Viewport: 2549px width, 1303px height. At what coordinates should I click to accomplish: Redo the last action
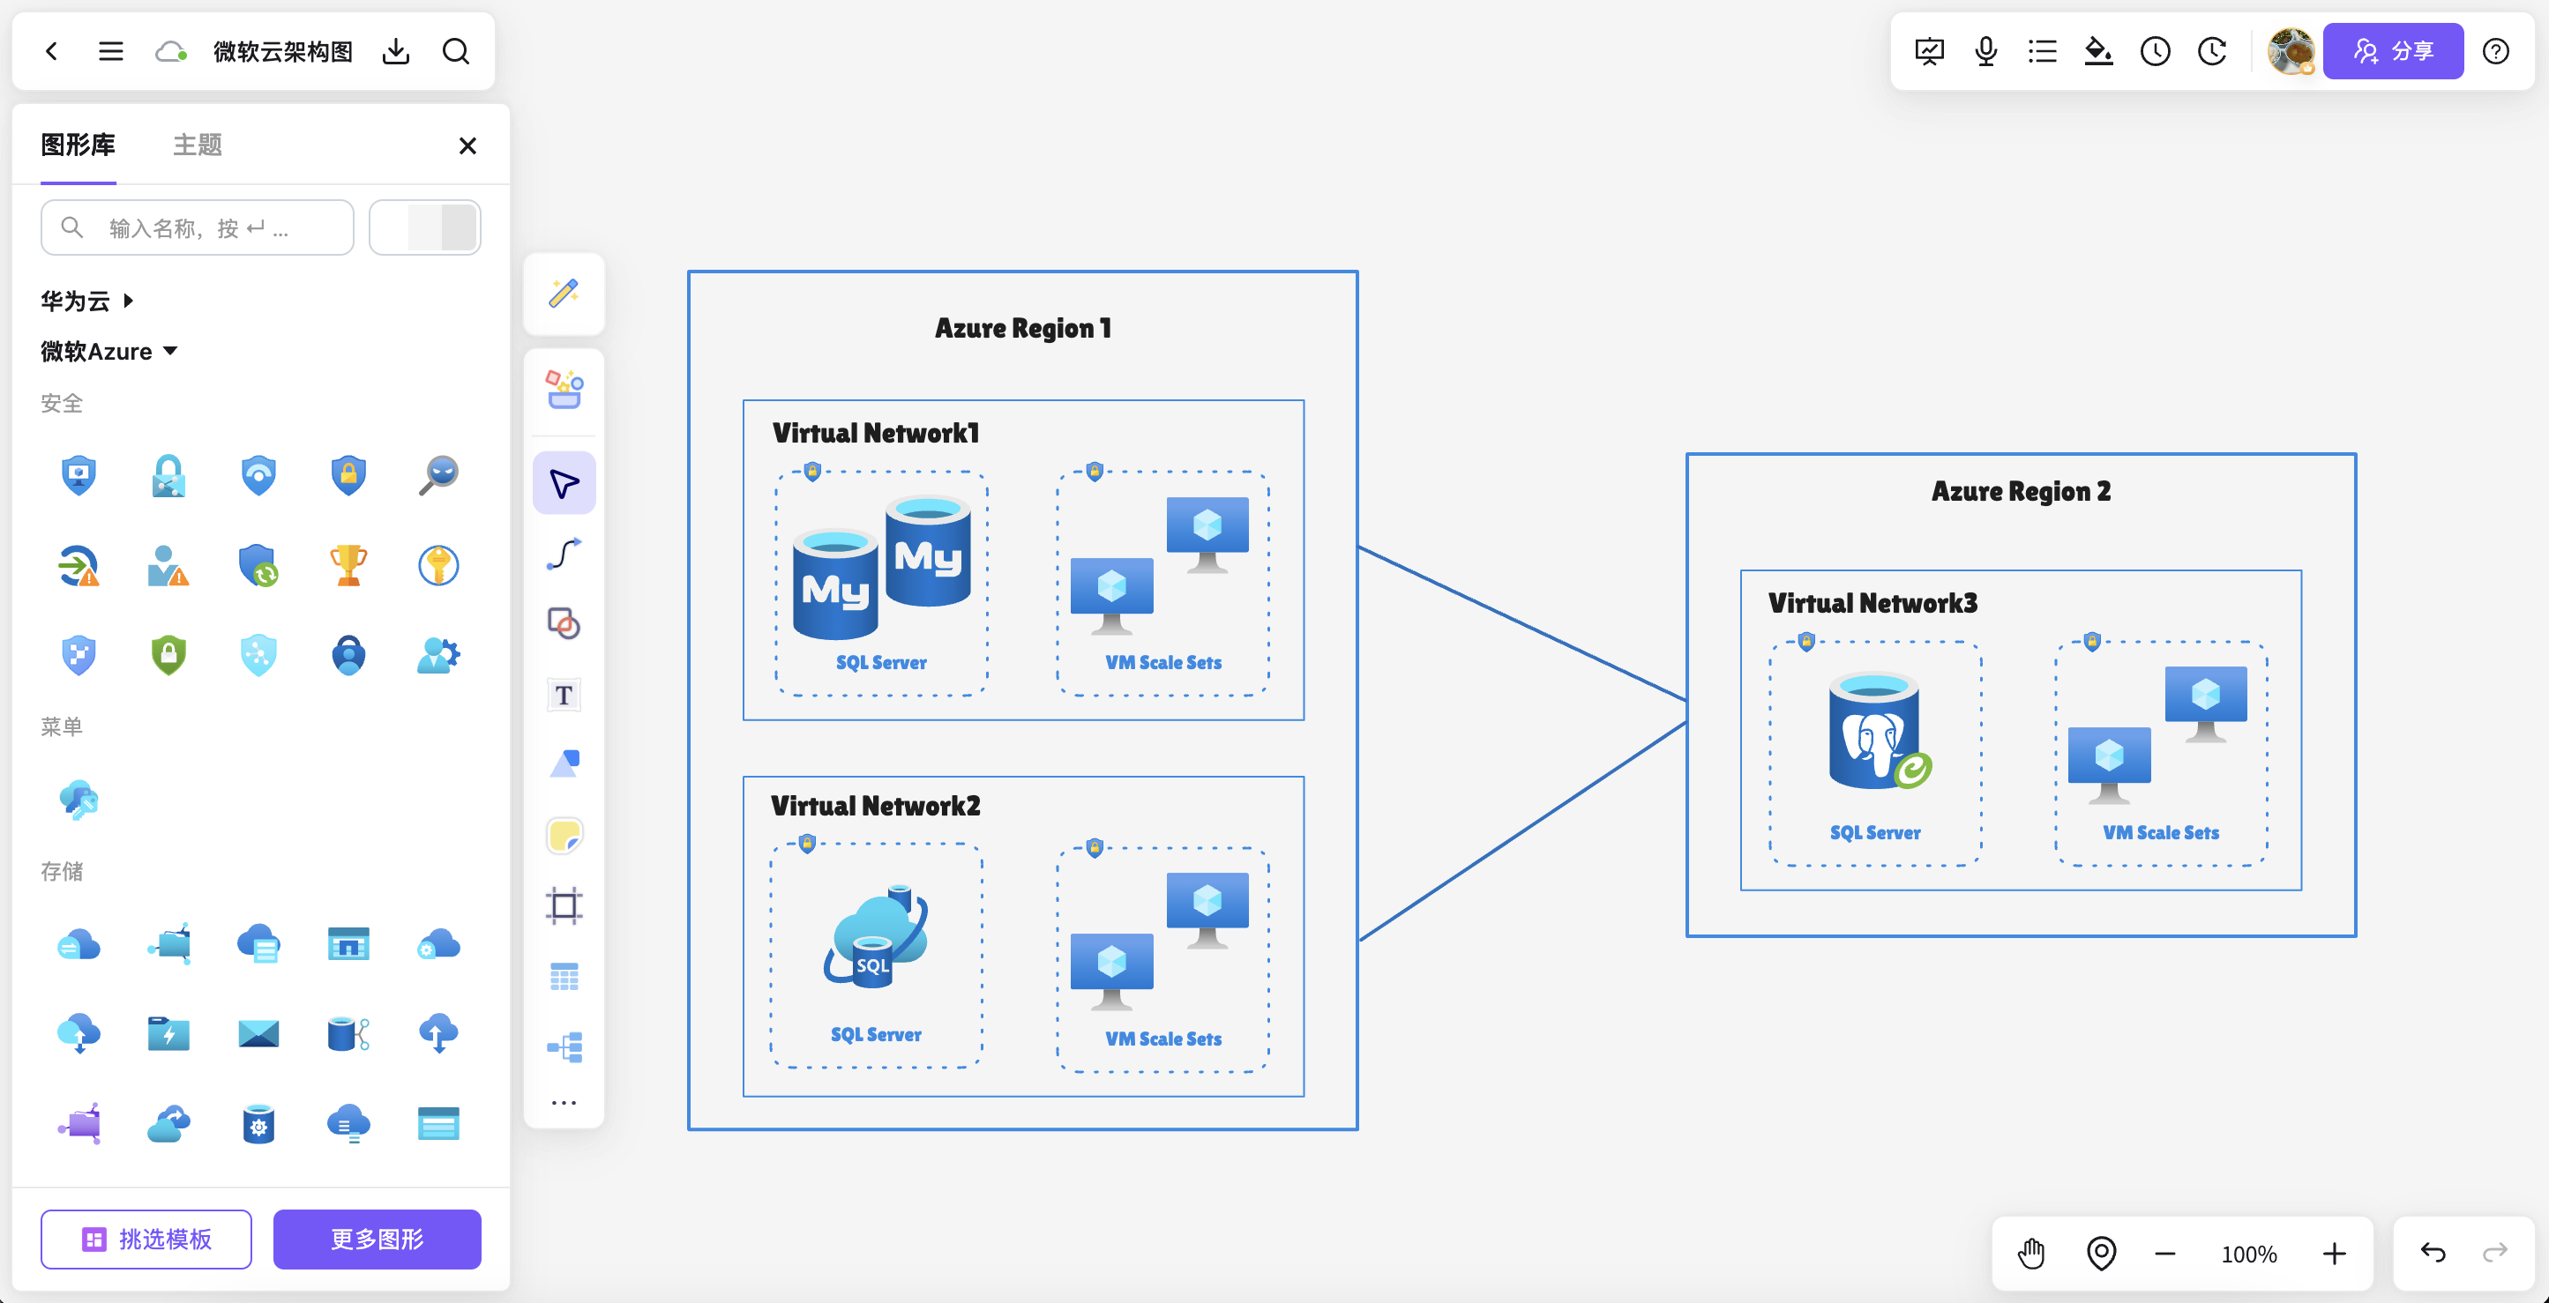pos(2494,1253)
